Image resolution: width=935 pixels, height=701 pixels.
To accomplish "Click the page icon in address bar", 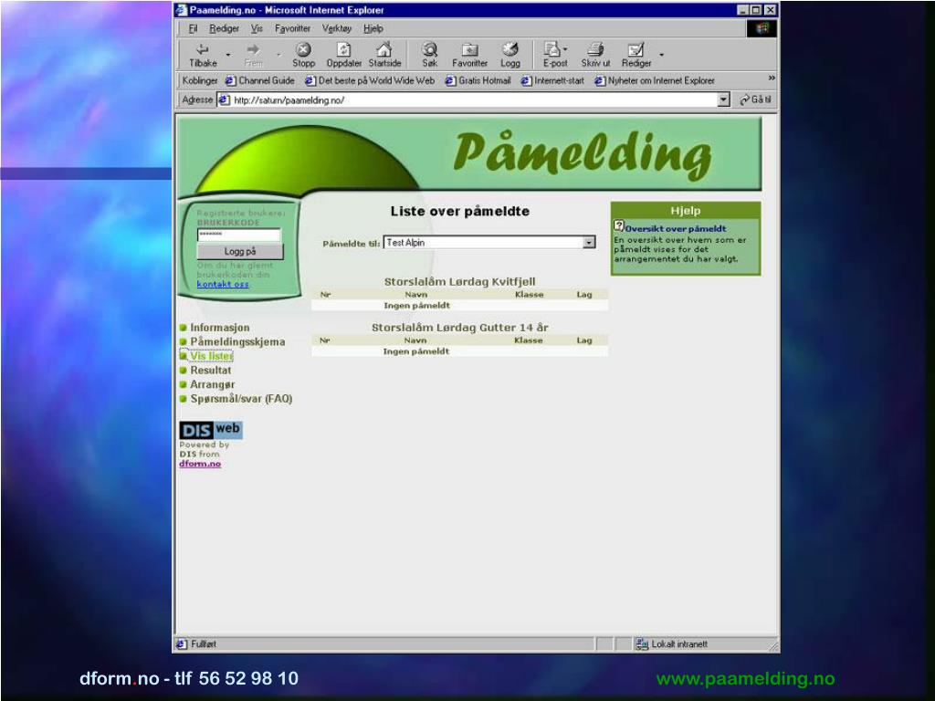I will [x=224, y=100].
